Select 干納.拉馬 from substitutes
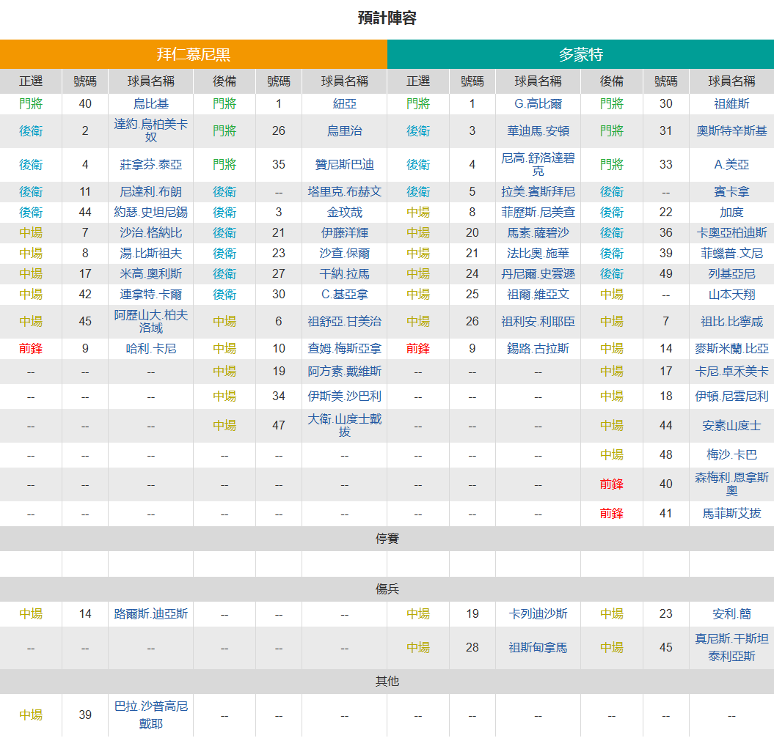This screenshot has width=774, height=738. pos(345,273)
